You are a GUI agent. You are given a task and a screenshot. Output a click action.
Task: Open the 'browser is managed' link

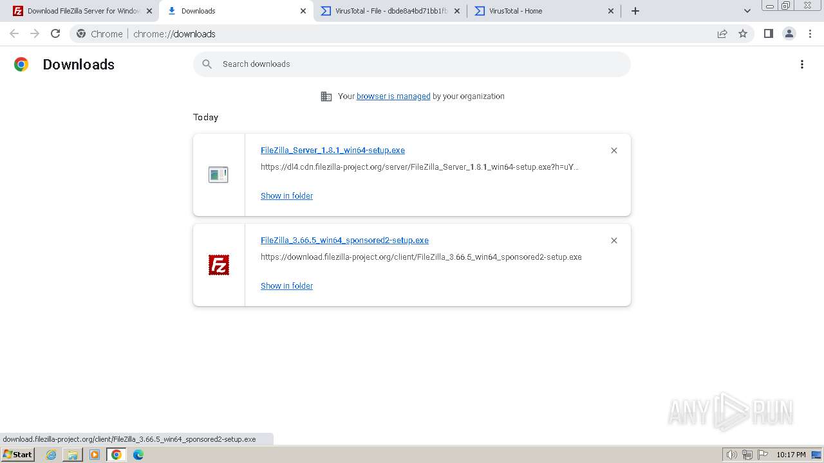pos(393,96)
